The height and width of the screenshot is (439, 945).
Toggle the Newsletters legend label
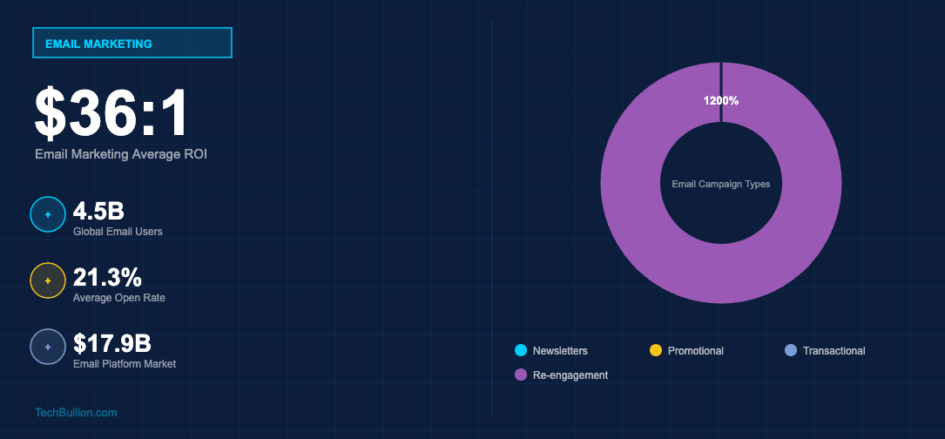(560, 351)
